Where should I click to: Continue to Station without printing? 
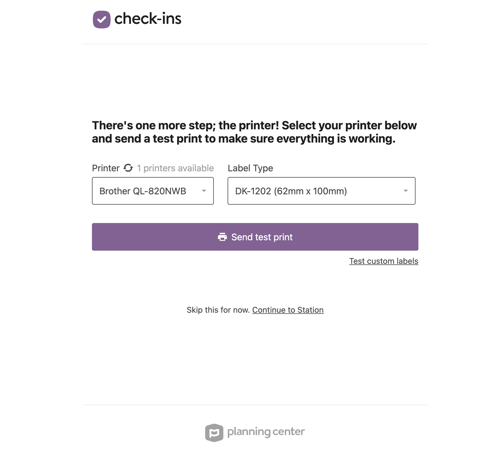click(x=288, y=310)
